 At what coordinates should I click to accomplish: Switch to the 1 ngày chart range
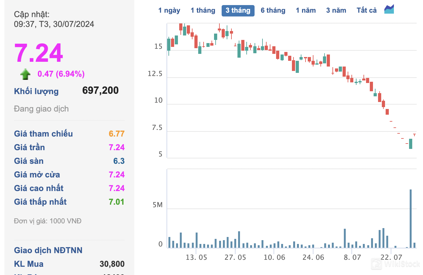click(169, 10)
